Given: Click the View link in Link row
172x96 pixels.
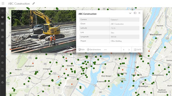Looking at the screenshot, I should pyautogui.click(x=112, y=33).
